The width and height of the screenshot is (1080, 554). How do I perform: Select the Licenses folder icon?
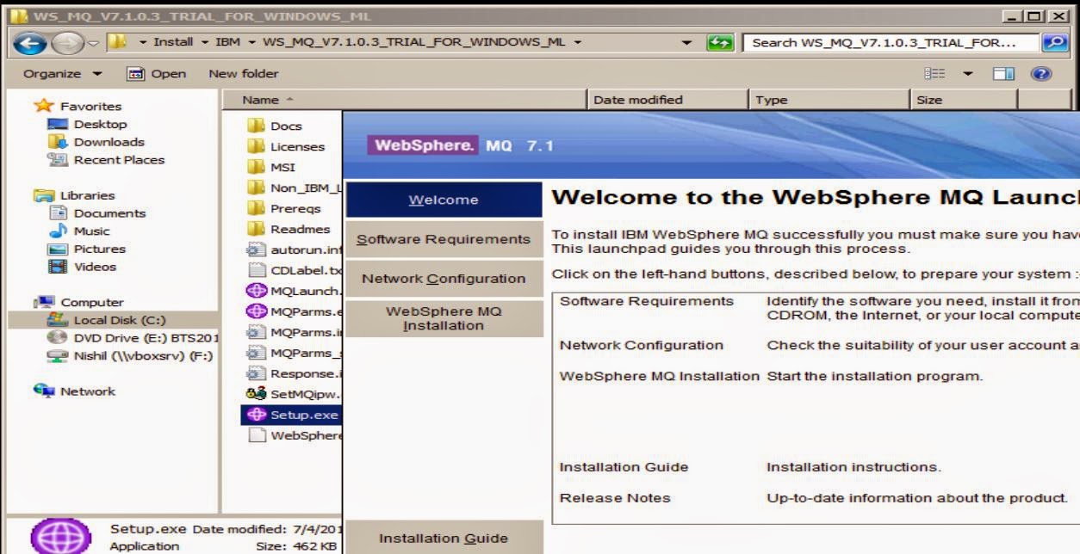[256, 146]
